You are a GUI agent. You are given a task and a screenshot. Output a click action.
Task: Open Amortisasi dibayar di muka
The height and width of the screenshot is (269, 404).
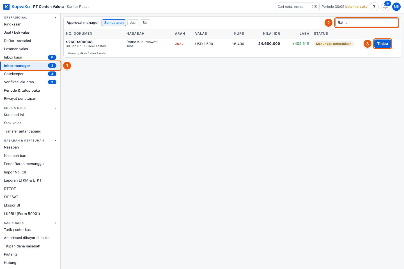coord(30,238)
